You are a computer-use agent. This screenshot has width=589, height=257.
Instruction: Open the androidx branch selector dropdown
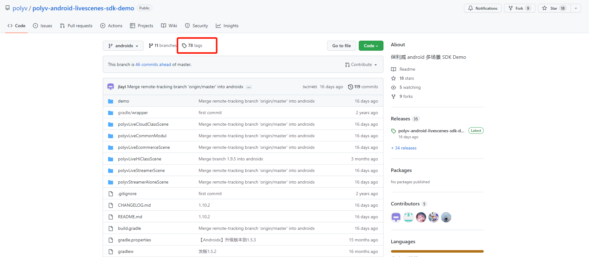[123, 46]
